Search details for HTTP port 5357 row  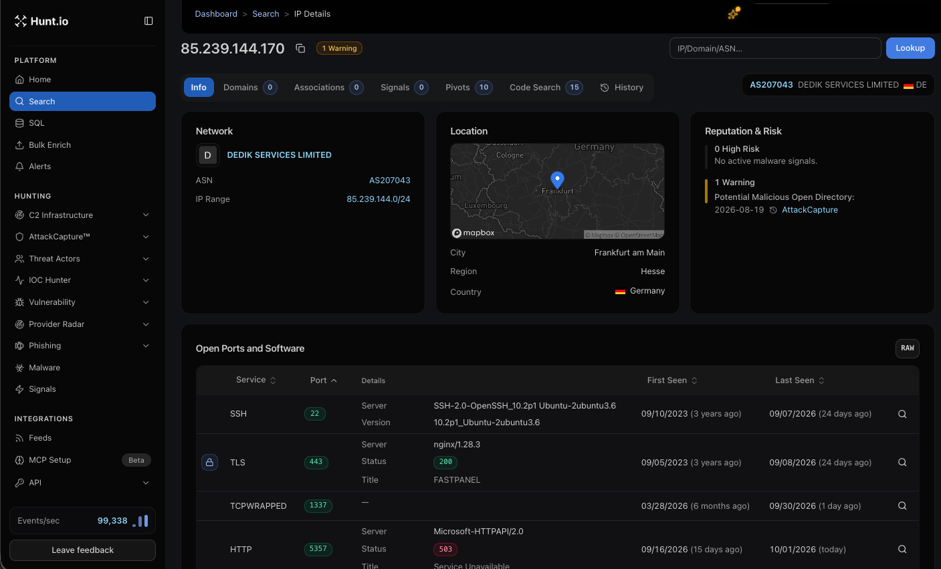(902, 549)
